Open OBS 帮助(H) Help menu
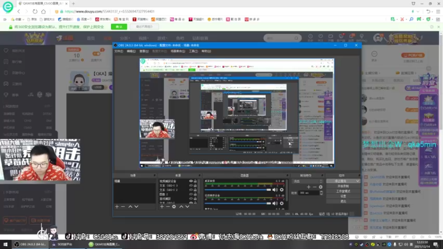Screen dimensions: 443x249 [206, 51]
